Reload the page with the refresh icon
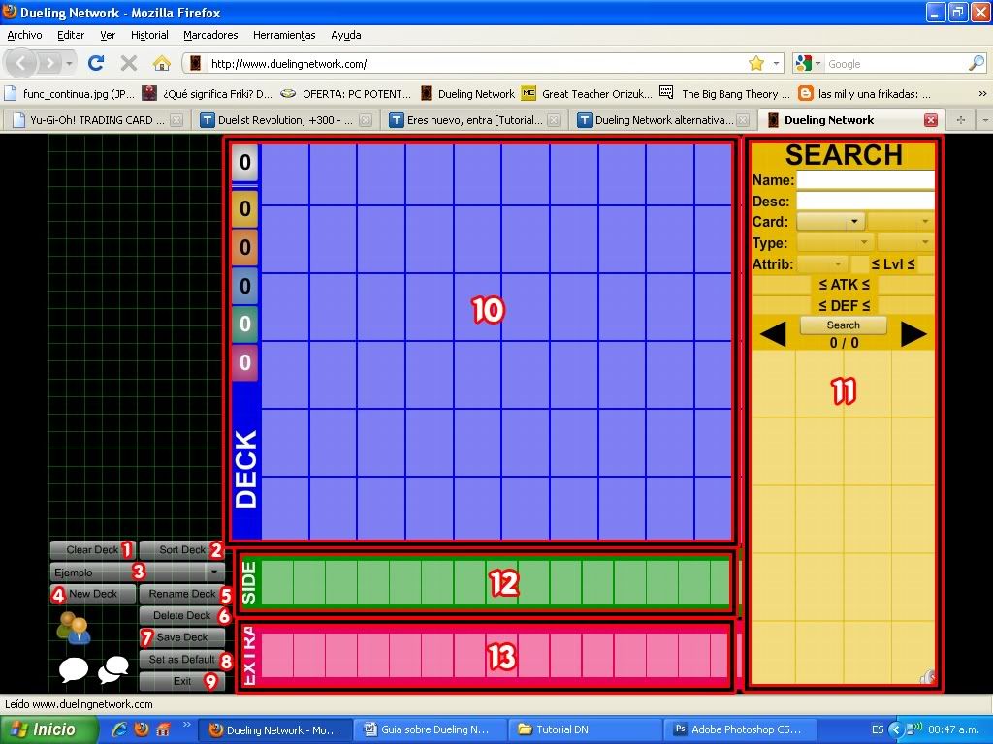This screenshot has width=993, height=744. pos(96,63)
